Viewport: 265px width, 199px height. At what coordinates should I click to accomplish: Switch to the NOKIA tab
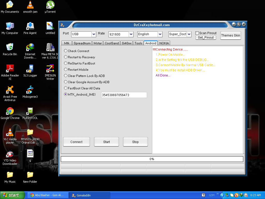click(164, 43)
